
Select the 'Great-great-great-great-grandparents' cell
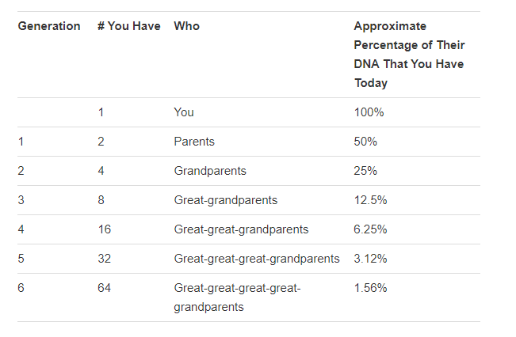[x=237, y=297]
